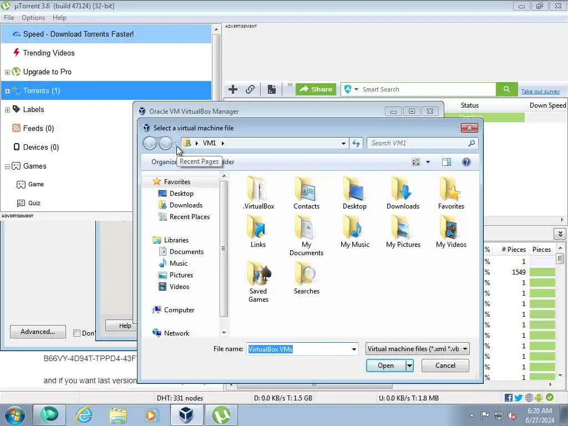
Task: Select the Searches folder icon
Action: click(306, 277)
